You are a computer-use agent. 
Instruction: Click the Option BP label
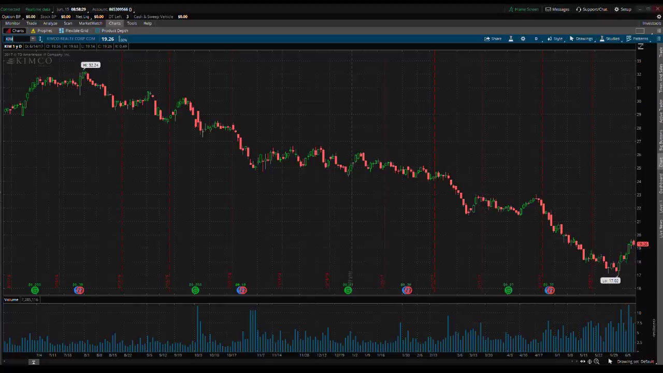11,17
